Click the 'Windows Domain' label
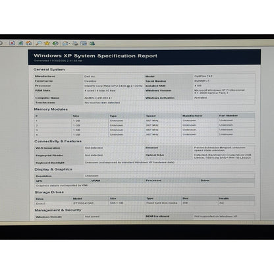Viewport: 274px width, 274px height. coord(49,217)
